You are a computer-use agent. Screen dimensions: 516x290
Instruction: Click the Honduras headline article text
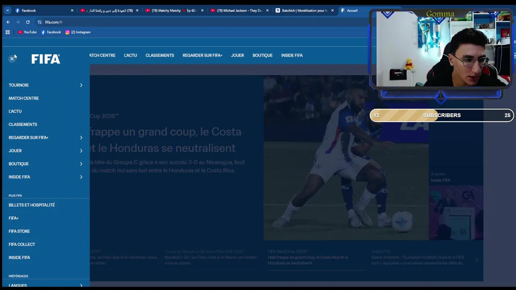coord(165,140)
